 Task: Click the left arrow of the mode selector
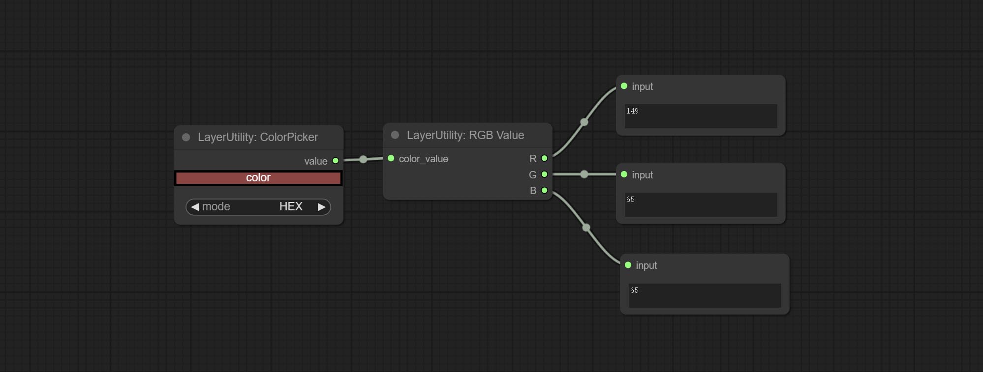(195, 207)
